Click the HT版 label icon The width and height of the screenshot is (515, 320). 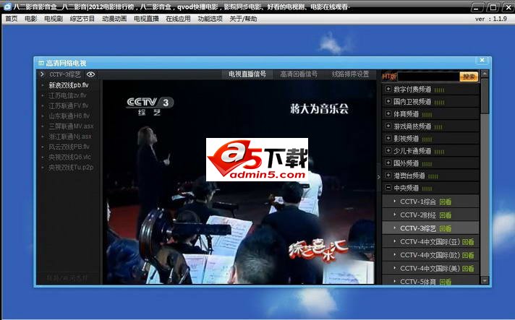(389, 77)
